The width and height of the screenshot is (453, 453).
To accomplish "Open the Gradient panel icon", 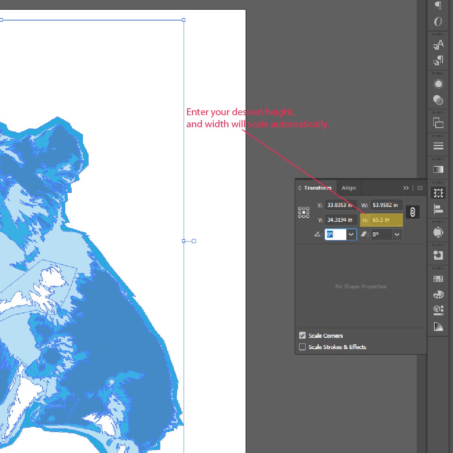I will pos(438,170).
